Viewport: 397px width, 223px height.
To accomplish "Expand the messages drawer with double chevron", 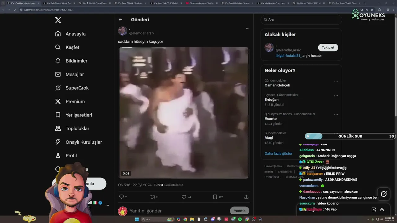I will coord(382,209).
